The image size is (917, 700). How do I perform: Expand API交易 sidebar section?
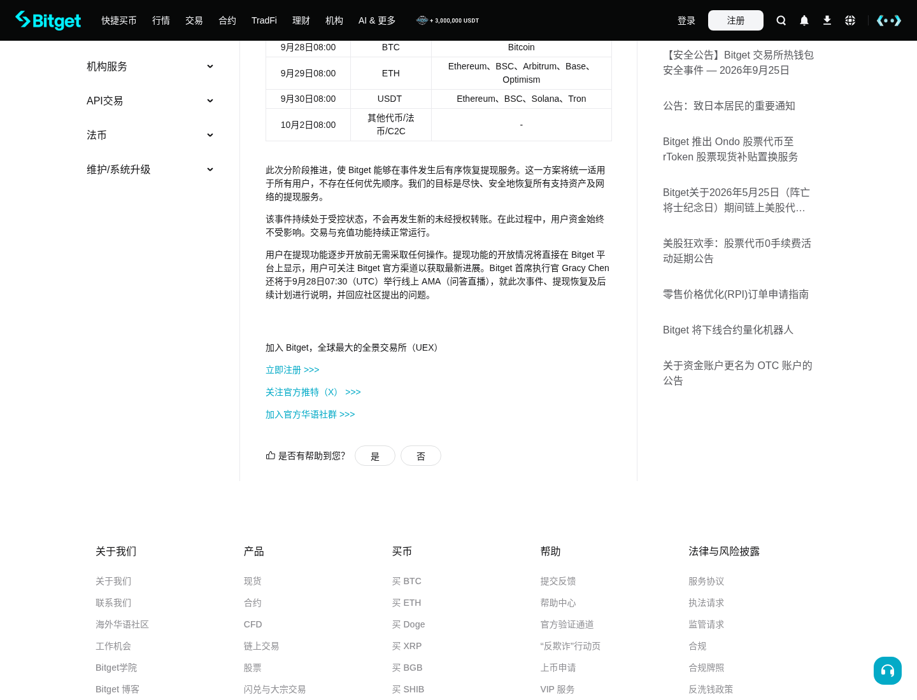(x=150, y=101)
